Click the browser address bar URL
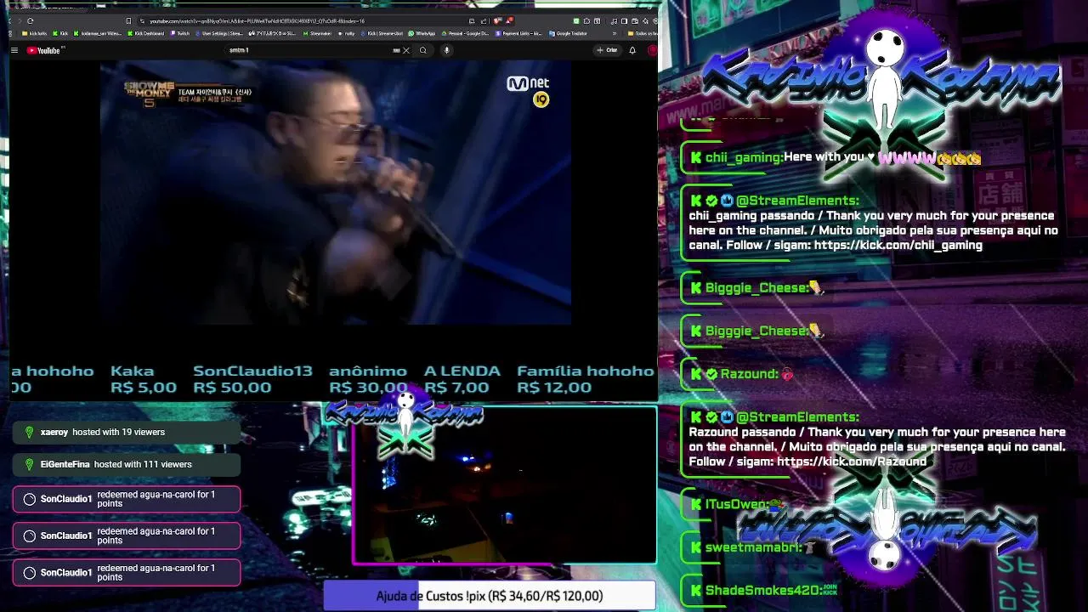 (x=258, y=21)
